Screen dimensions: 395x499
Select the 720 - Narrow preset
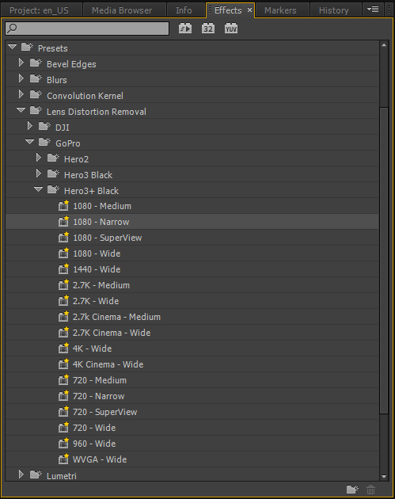pos(192,396)
